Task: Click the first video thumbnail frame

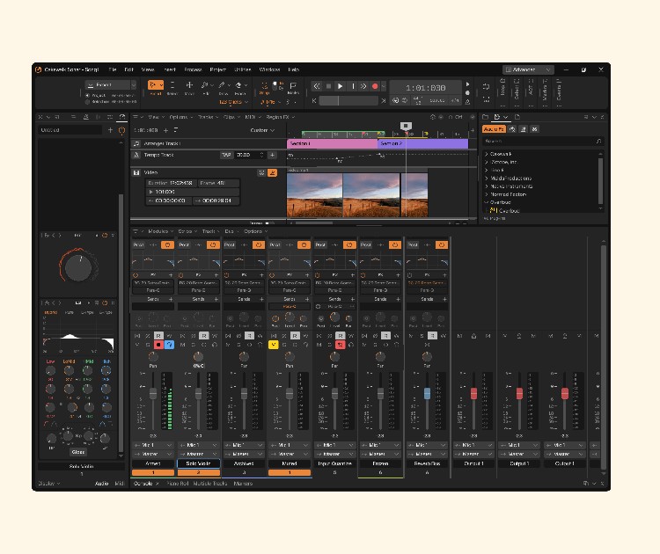Action: coord(314,194)
